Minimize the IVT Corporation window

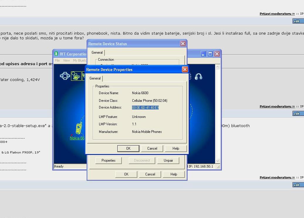tap(203, 54)
